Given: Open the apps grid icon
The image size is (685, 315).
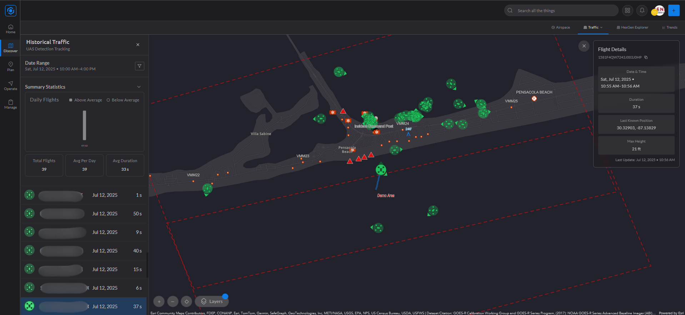Looking at the screenshot, I should [627, 10].
